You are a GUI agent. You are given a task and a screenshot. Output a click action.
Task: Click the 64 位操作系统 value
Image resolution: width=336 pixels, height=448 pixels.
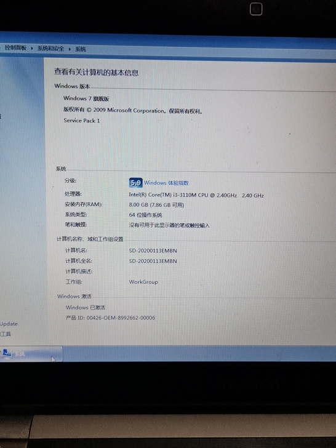145,215
